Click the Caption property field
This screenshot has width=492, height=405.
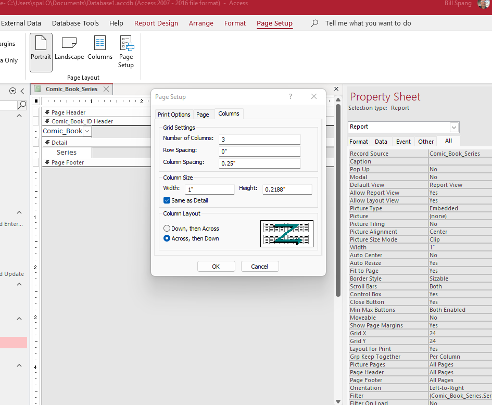point(460,161)
